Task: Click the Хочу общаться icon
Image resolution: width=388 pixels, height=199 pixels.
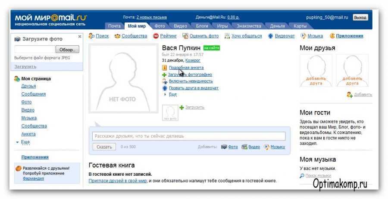Action: coord(227,36)
